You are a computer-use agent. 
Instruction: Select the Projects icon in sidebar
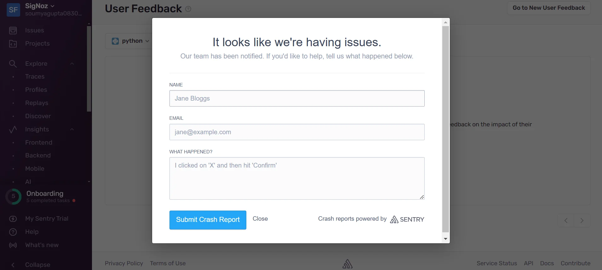(x=13, y=44)
